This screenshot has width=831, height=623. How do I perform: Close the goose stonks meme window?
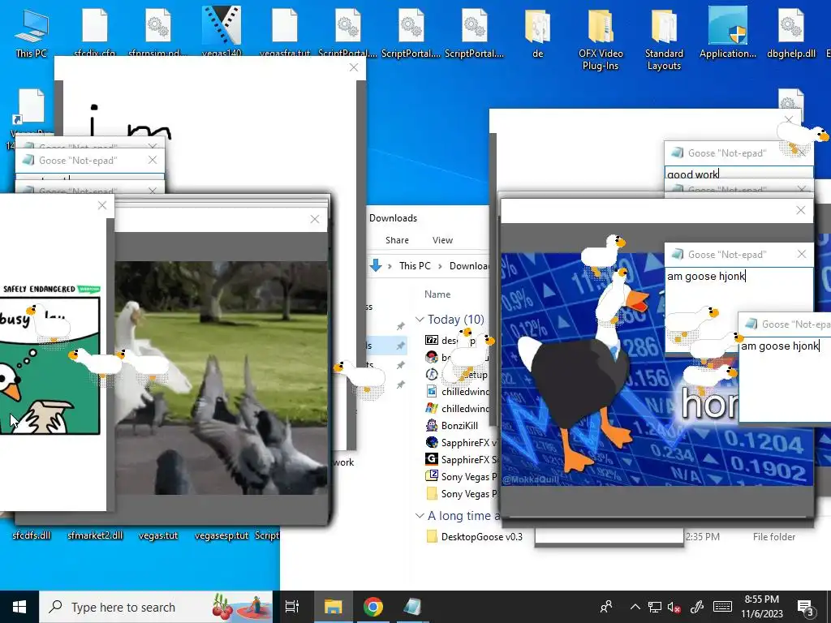801,210
